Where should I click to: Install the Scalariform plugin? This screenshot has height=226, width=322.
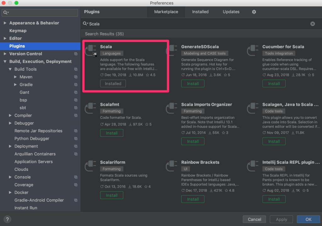[112, 195]
